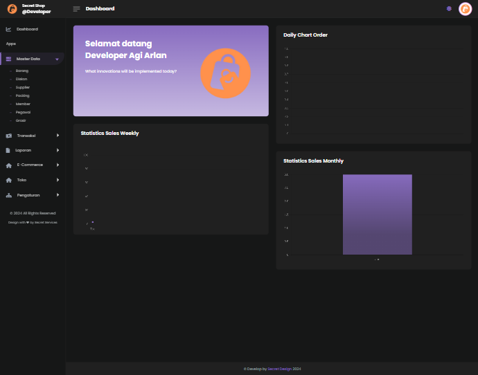Click the Dashboard text link in the sidebar
Screen dimensions: 478x375
27,29
